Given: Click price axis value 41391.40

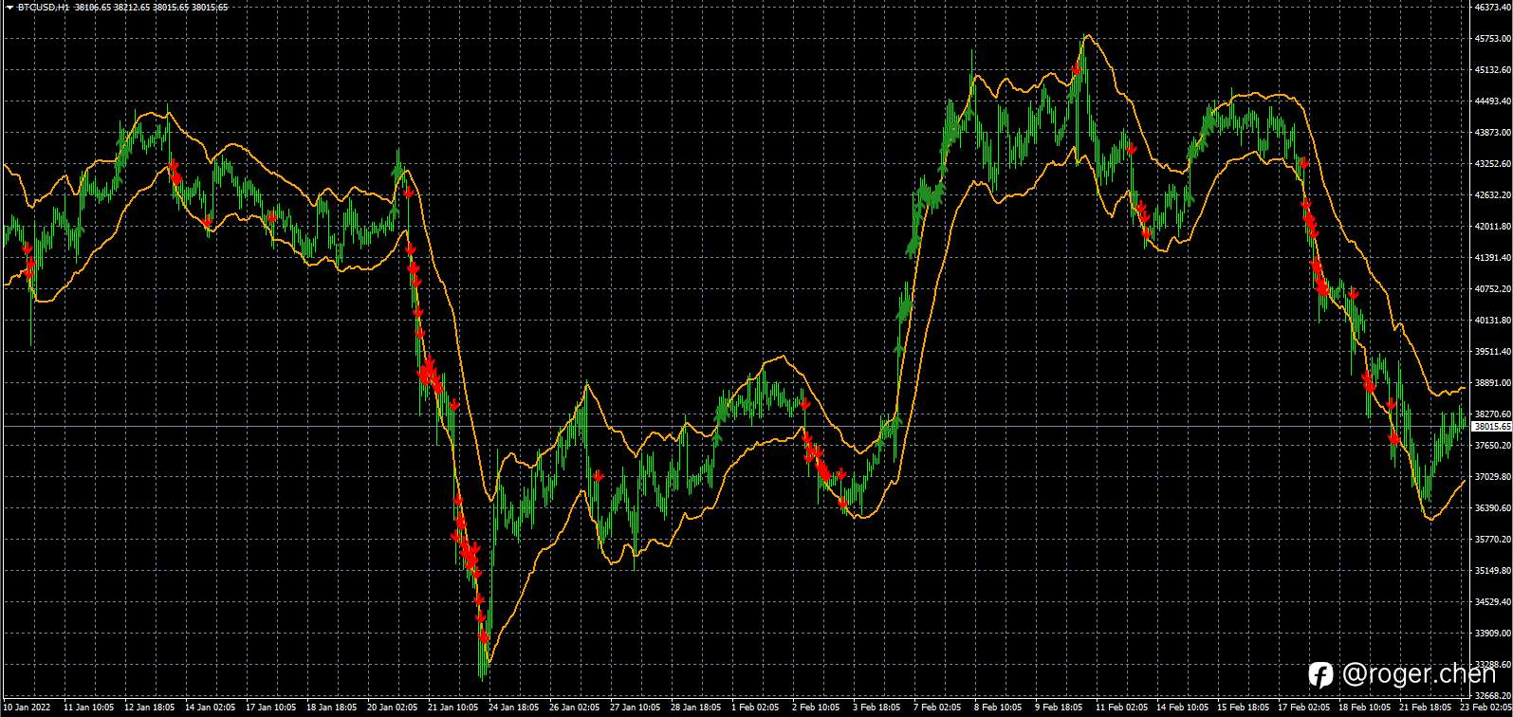Looking at the screenshot, I should pyautogui.click(x=1492, y=257).
